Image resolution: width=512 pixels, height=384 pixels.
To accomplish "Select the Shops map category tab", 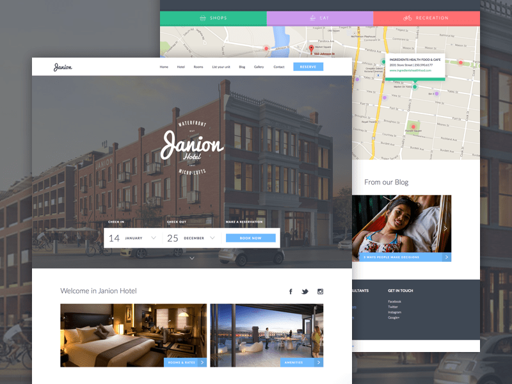I will click(213, 19).
